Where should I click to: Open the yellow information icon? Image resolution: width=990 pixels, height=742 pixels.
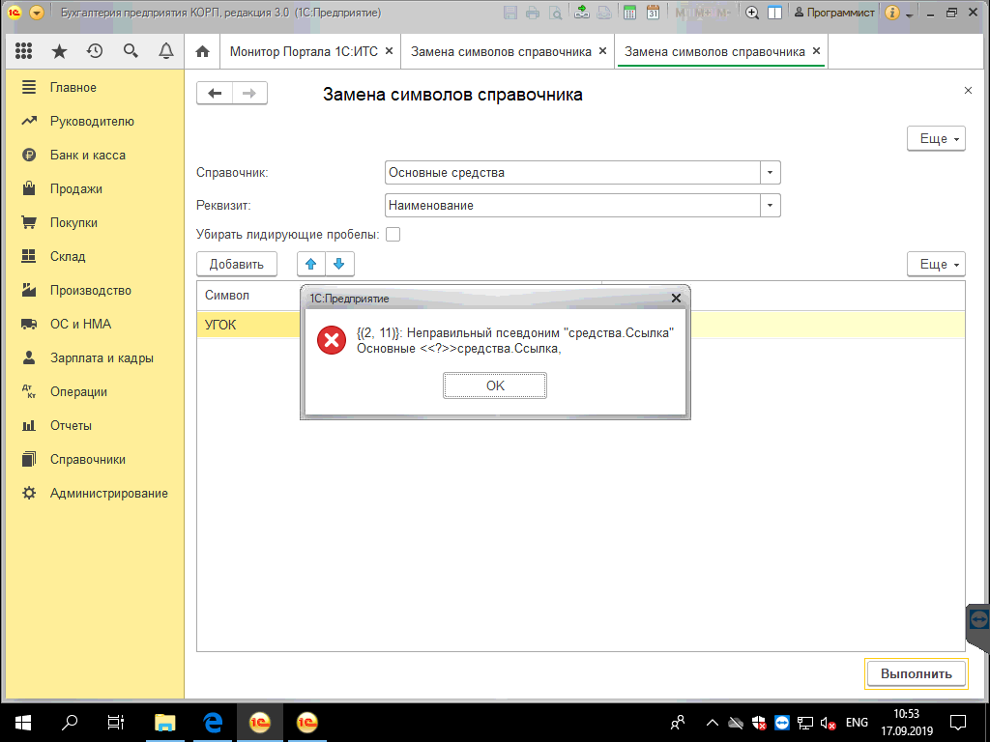tap(891, 13)
